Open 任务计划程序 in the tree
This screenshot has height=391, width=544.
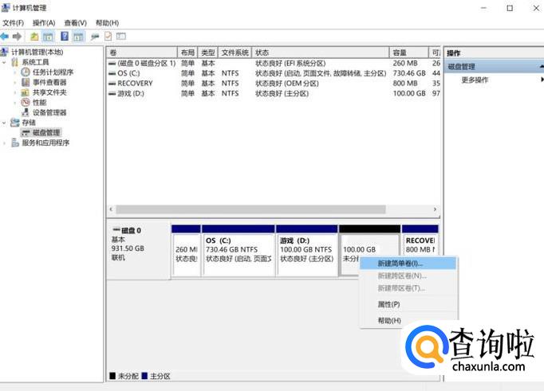point(52,72)
